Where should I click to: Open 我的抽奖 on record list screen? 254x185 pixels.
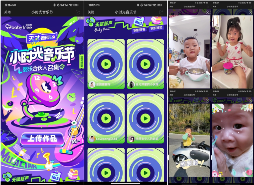coord(156,24)
